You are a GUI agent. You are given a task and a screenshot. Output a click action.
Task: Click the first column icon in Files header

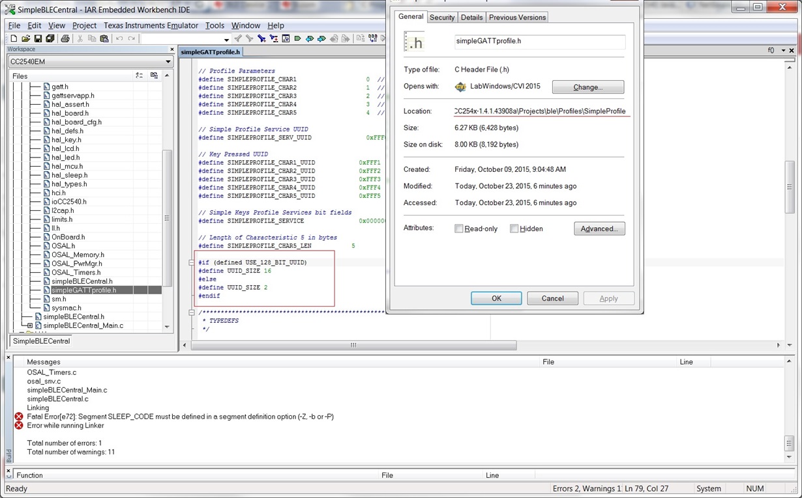click(139, 76)
